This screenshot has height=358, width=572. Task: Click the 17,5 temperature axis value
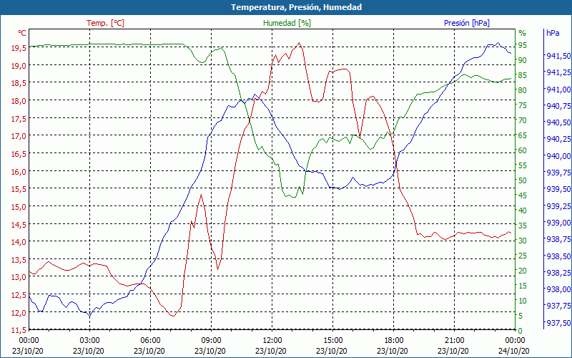[19, 118]
